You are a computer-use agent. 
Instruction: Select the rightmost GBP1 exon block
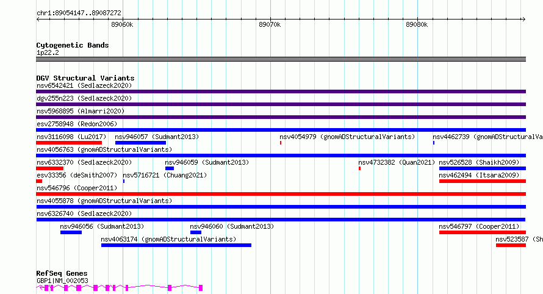[201, 288]
